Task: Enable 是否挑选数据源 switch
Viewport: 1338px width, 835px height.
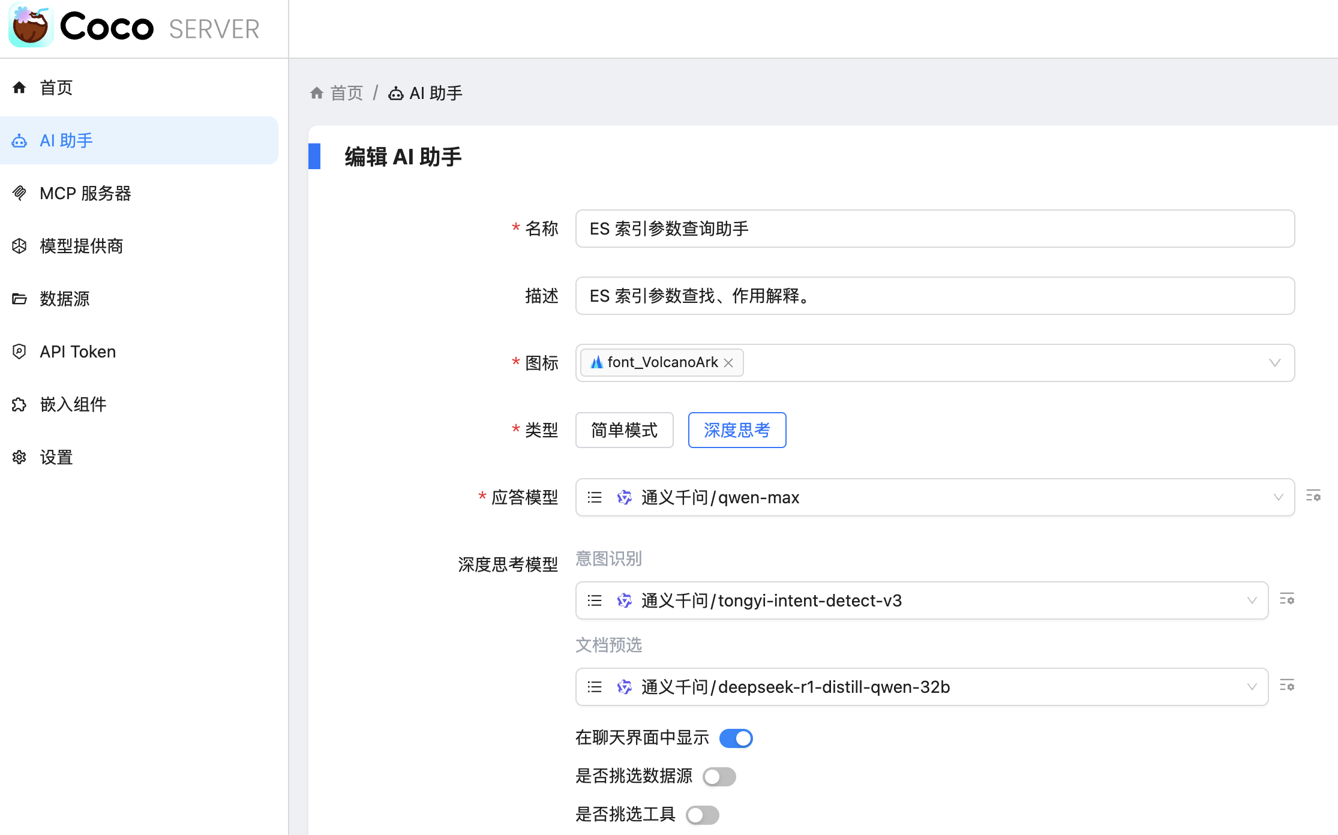Action: (x=719, y=777)
